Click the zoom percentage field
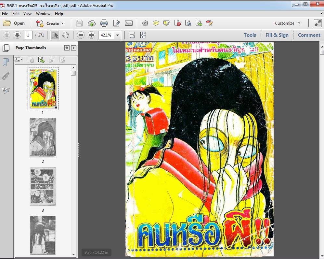 106,35
